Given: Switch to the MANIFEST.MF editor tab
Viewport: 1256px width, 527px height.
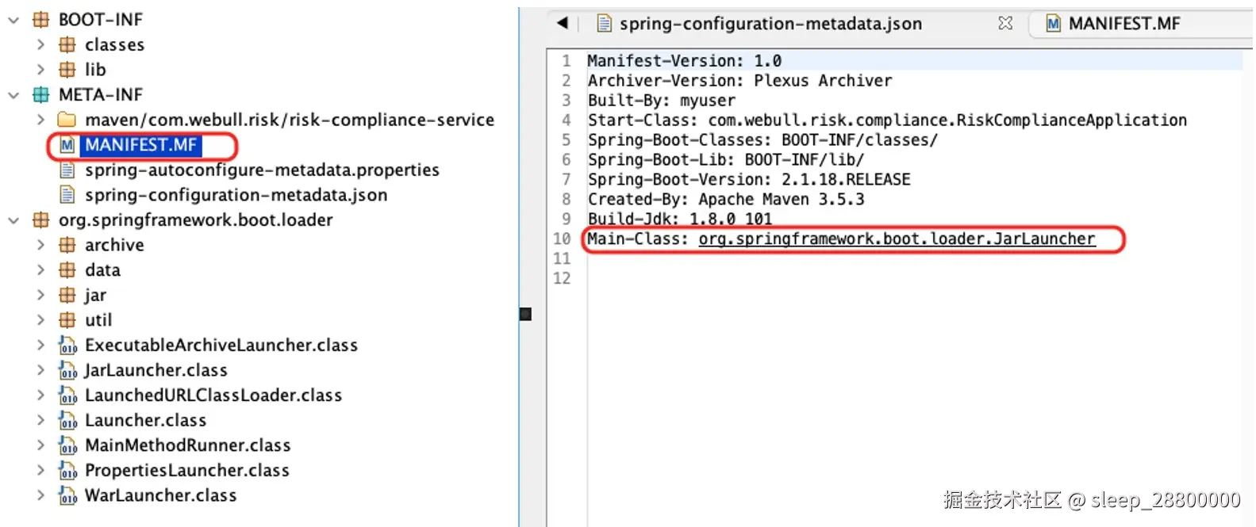Looking at the screenshot, I should pos(1123,24).
